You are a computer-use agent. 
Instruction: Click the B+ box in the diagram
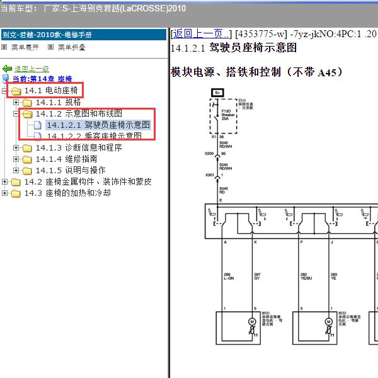click(218, 93)
